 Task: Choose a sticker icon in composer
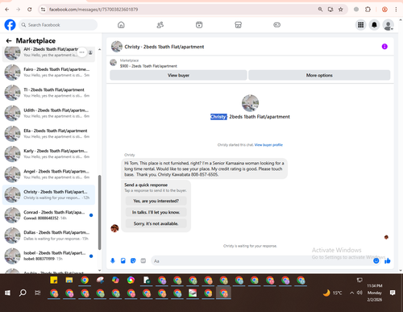tap(133, 260)
